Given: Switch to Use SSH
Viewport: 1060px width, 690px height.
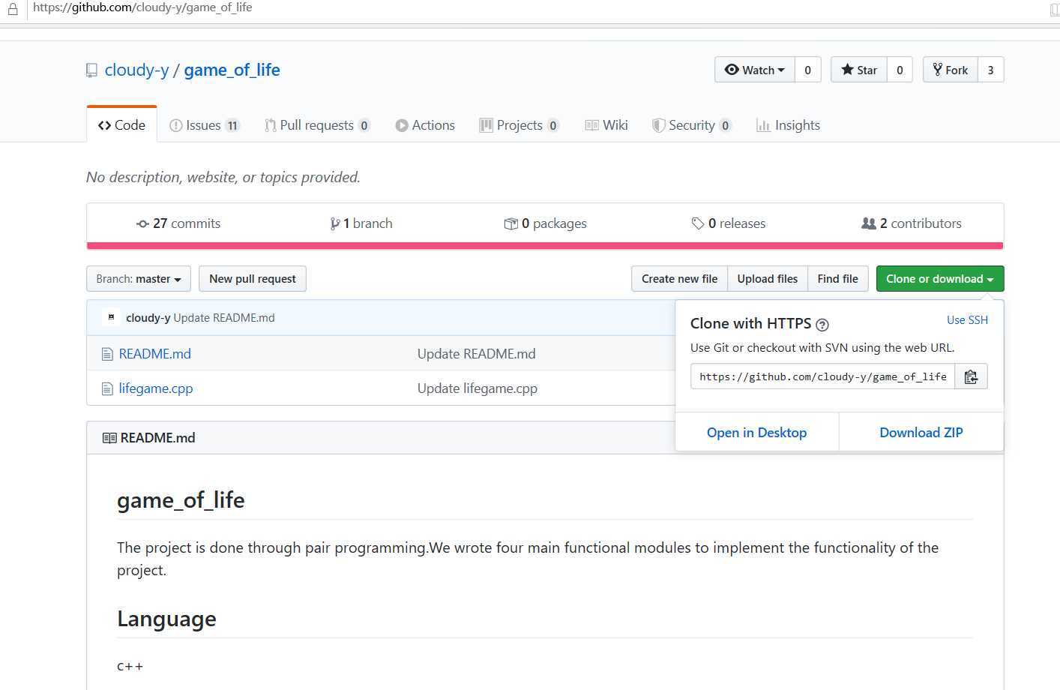Looking at the screenshot, I should click(967, 320).
